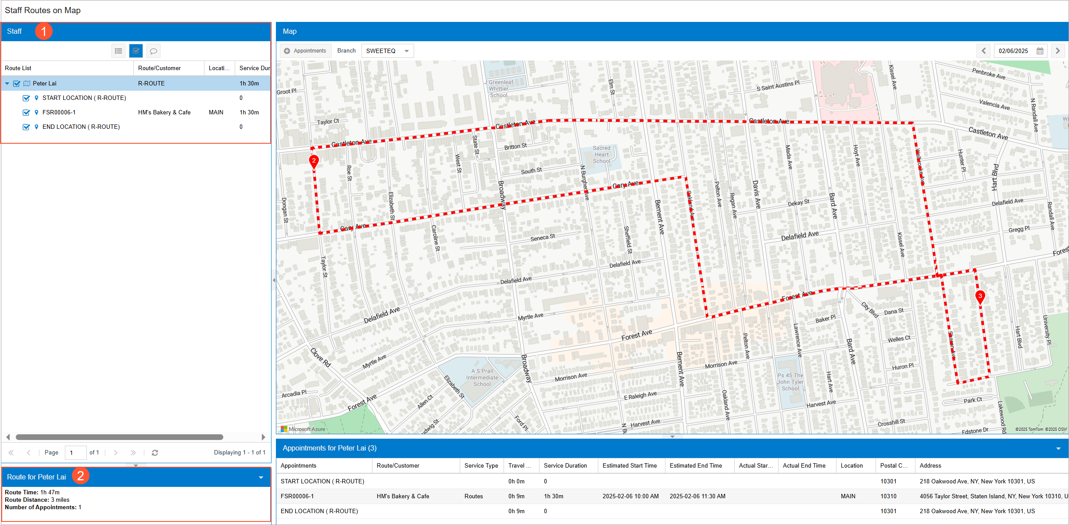Click the Appointments add button
This screenshot has width=1069, height=525.
(x=306, y=51)
